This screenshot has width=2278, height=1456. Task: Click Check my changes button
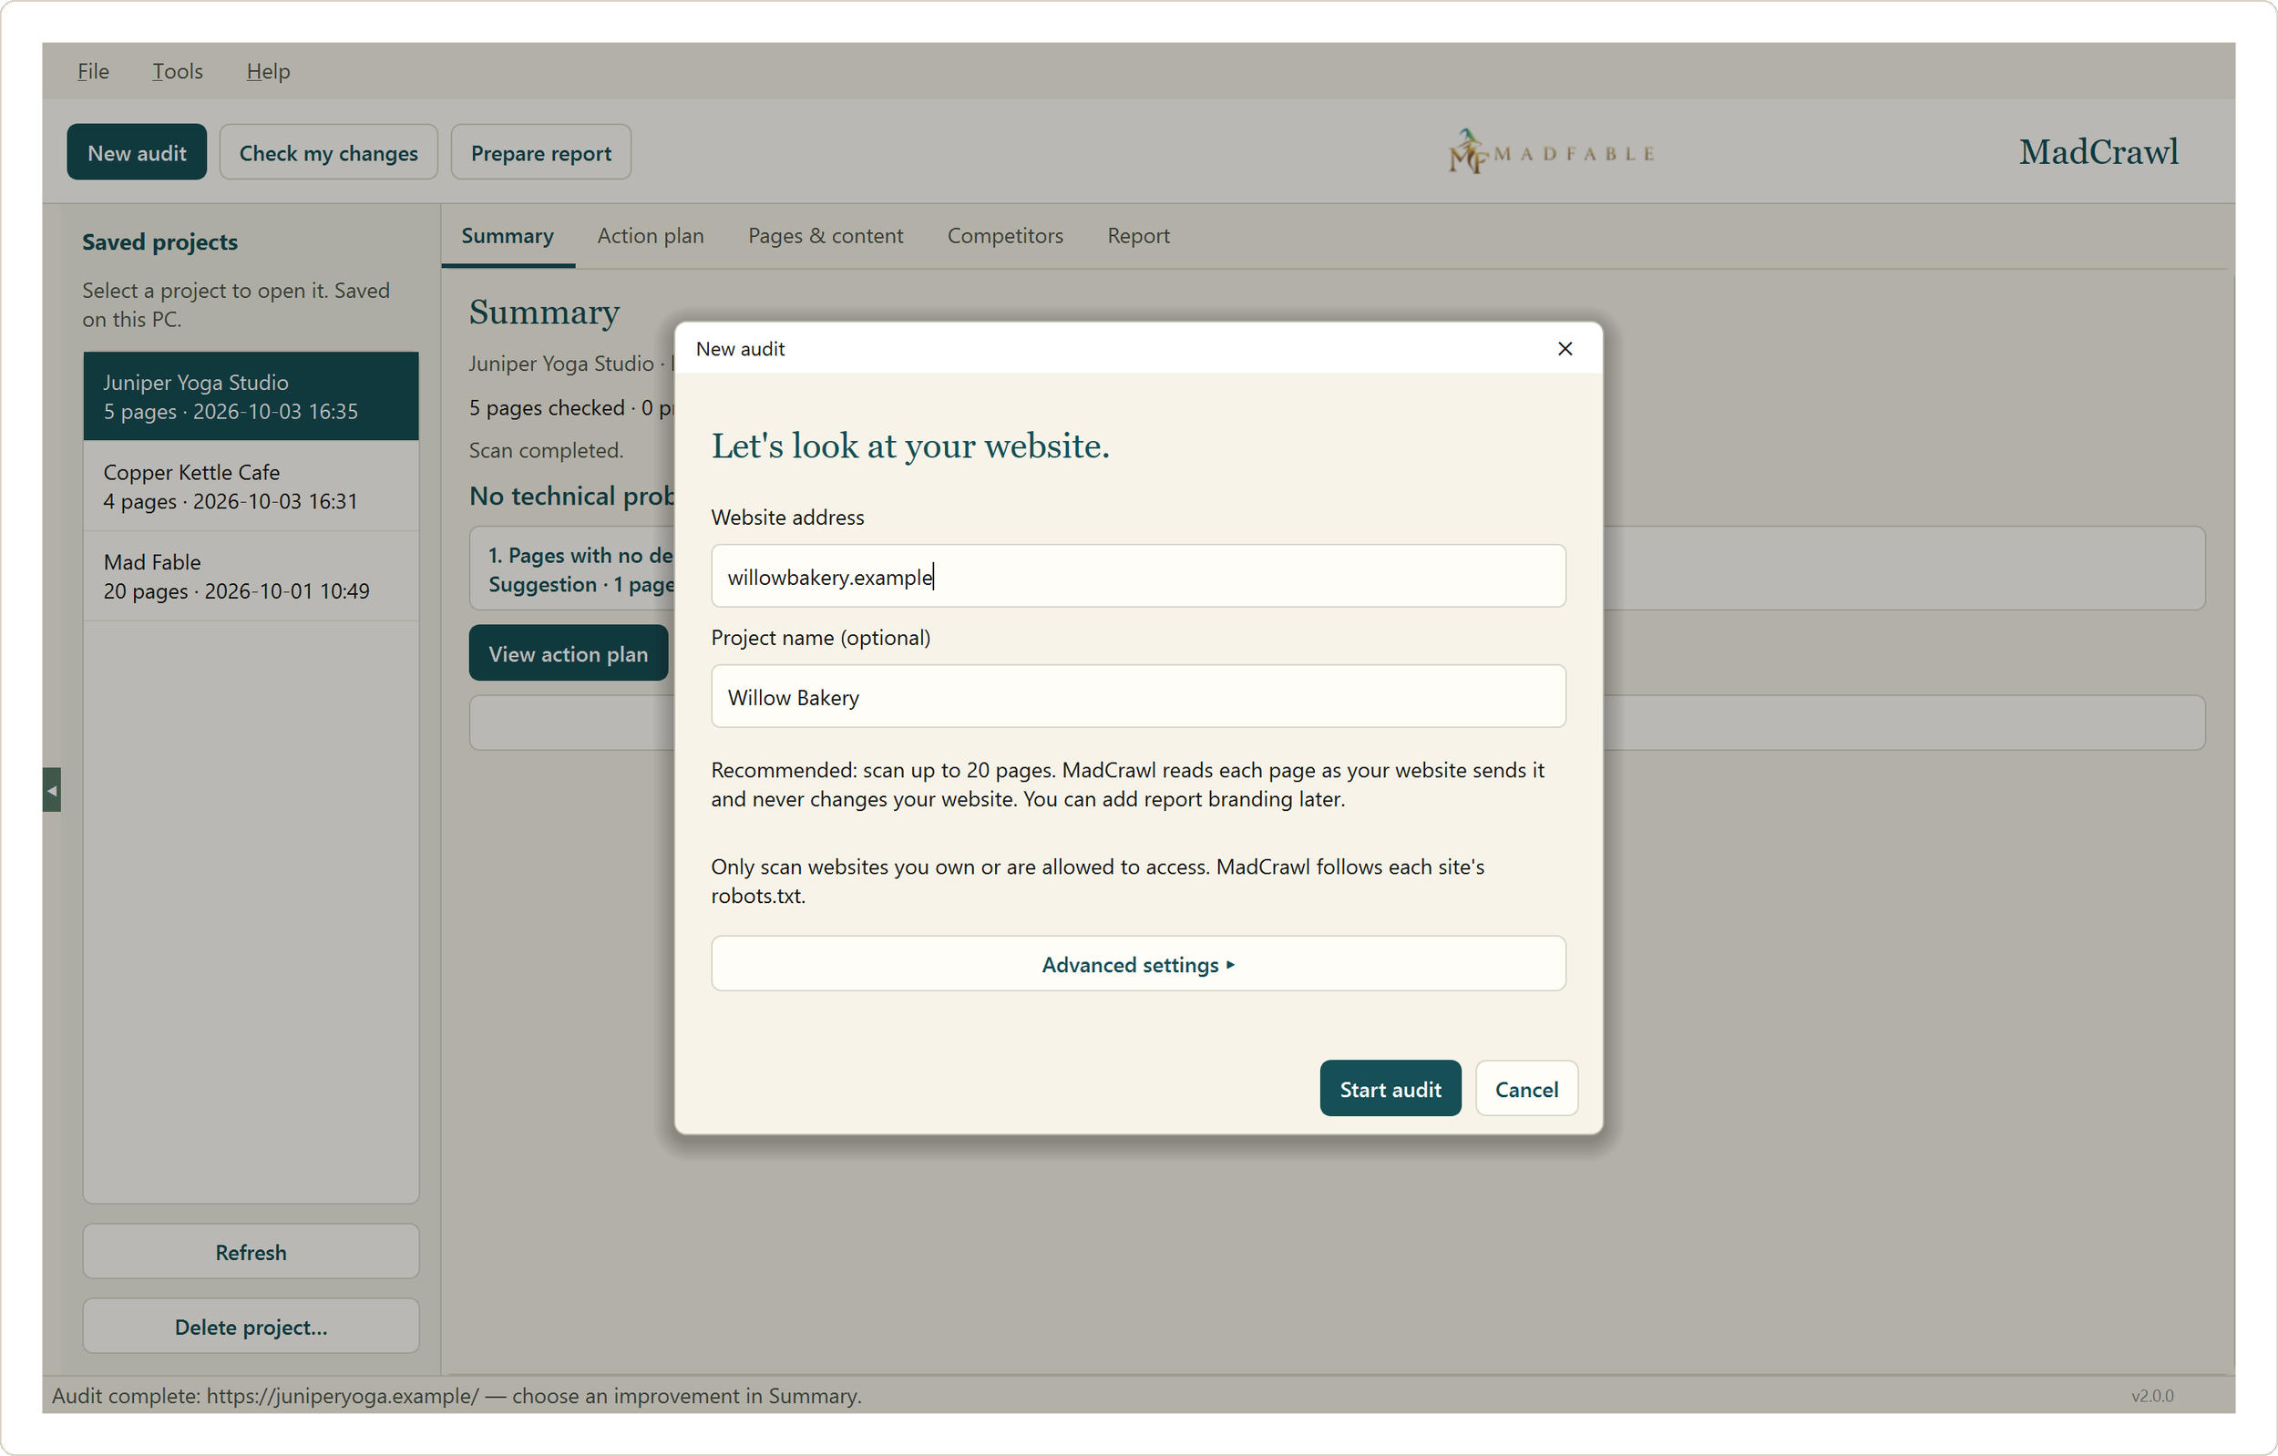[x=328, y=152]
